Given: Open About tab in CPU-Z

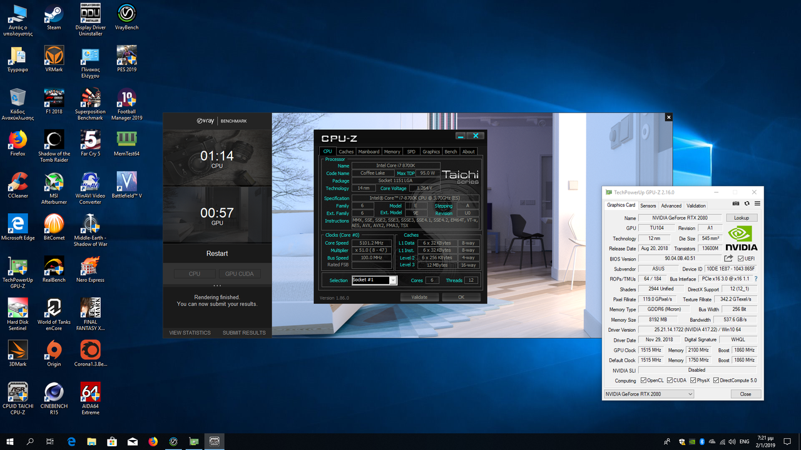Looking at the screenshot, I should pos(468,151).
